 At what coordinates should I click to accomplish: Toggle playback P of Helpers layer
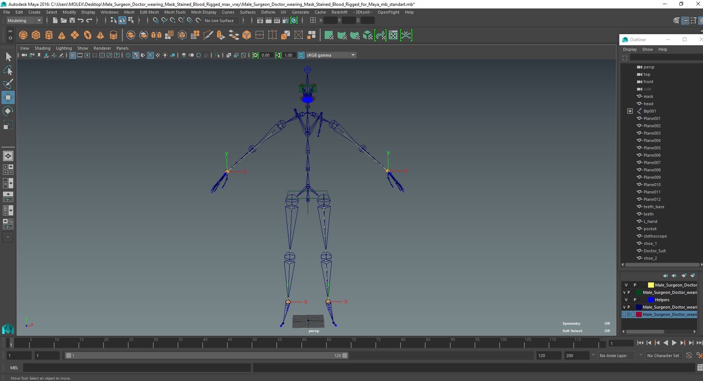[635, 300]
